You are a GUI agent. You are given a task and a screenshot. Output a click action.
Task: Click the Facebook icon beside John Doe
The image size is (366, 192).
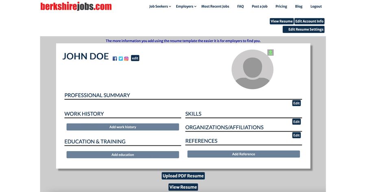(115, 59)
